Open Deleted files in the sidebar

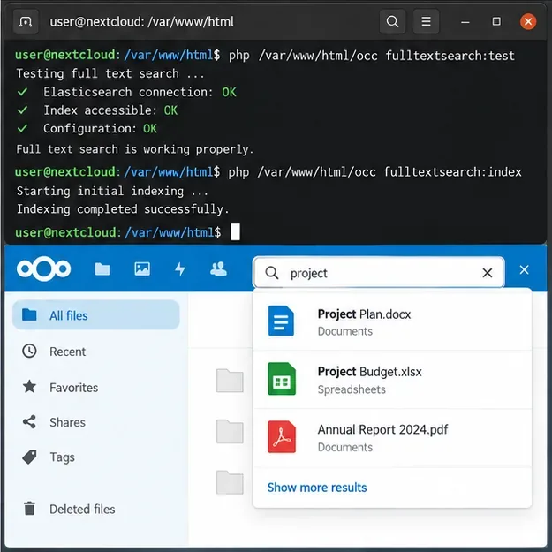click(96, 509)
